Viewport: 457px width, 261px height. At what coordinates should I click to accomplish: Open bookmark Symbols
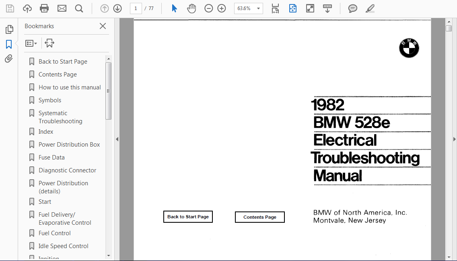coord(50,100)
